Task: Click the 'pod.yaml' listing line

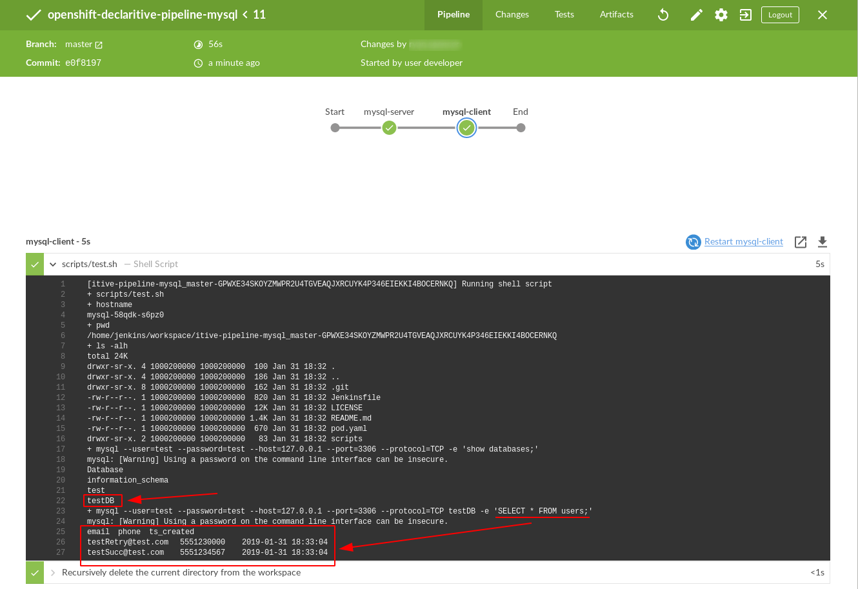Action: (227, 428)
